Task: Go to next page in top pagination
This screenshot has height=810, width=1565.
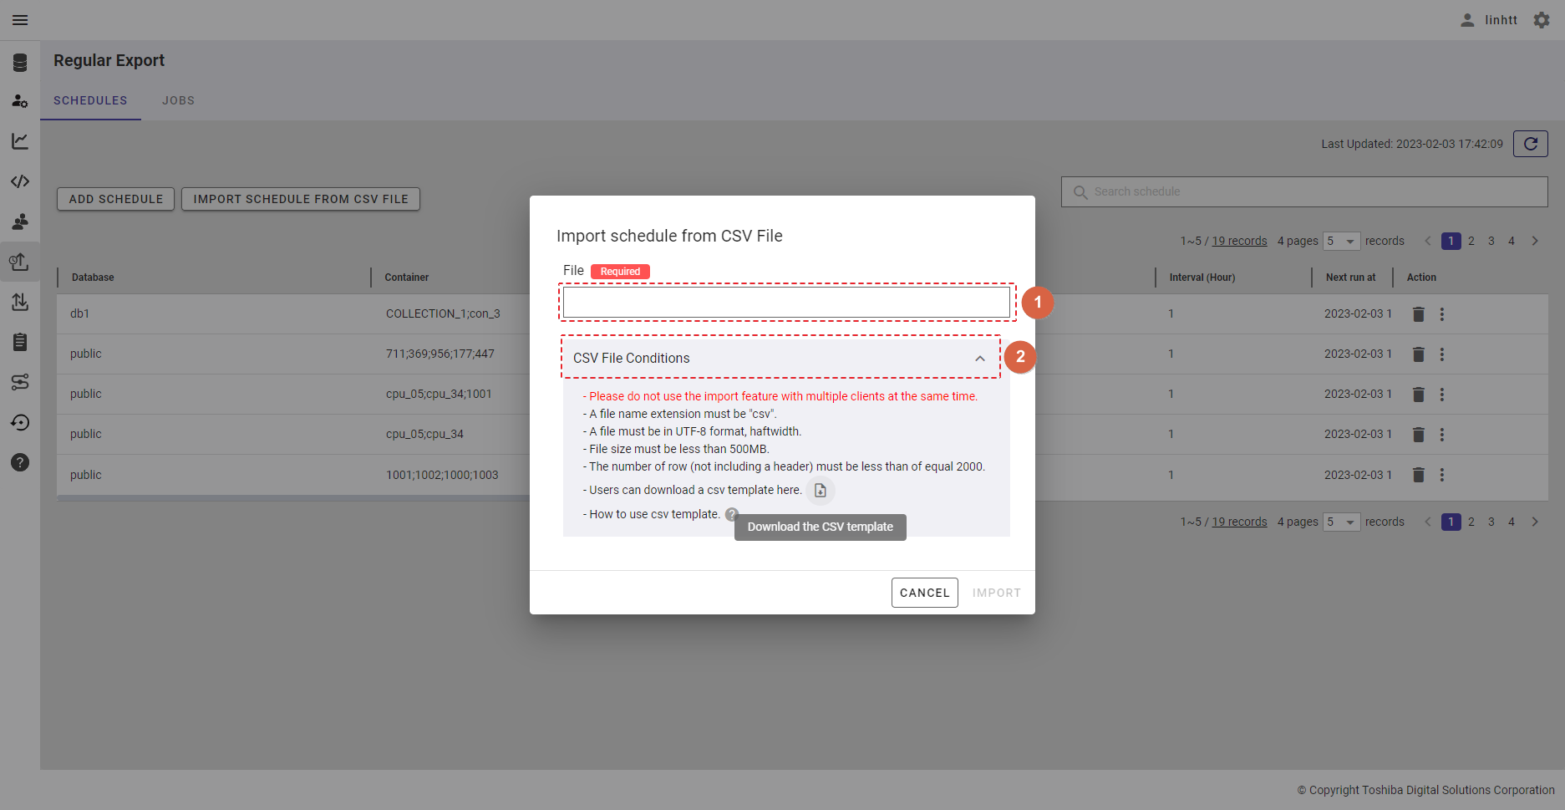Action: point(1535,241)
